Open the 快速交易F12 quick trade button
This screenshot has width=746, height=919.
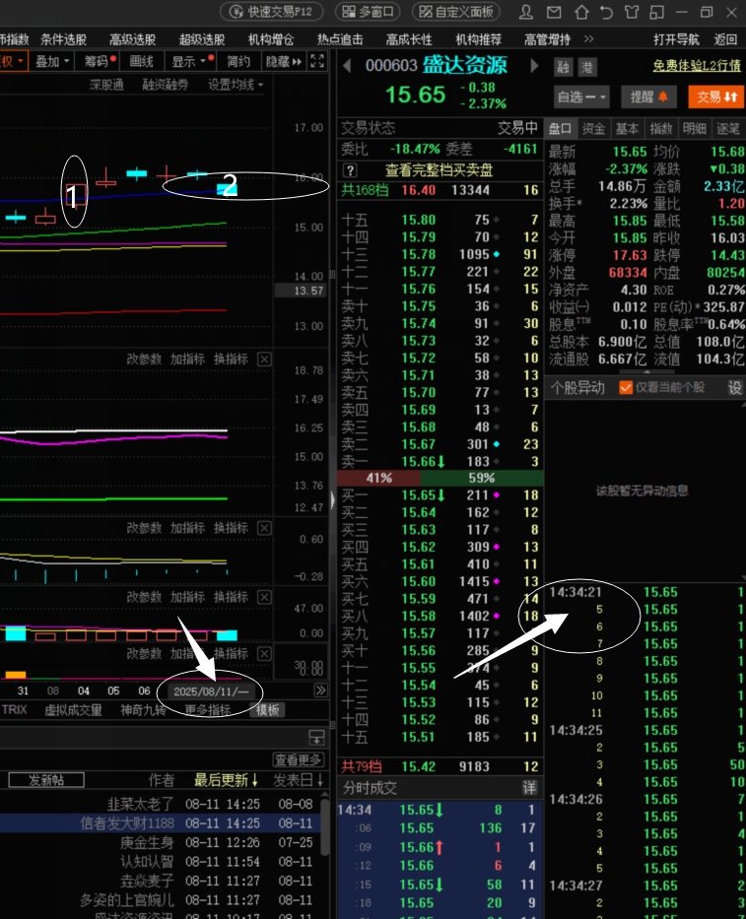(271, 11)
